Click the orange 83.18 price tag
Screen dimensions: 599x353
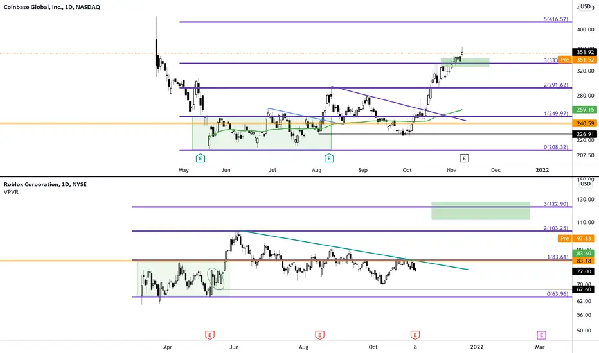pyautogui.click(x=583, y=261)
